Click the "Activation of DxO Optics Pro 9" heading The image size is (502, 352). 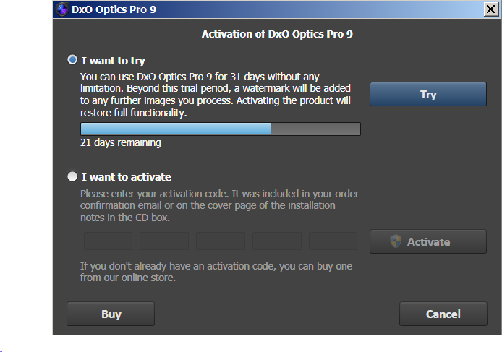click(277, 34)
